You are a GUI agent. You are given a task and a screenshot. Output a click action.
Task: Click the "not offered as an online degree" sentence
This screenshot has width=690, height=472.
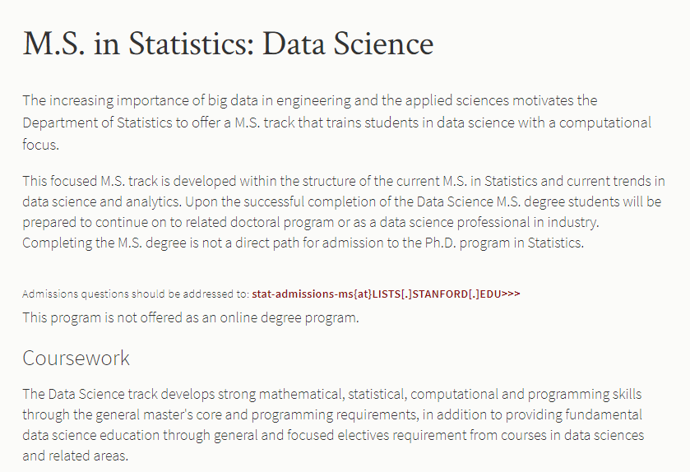pos(191,317)
